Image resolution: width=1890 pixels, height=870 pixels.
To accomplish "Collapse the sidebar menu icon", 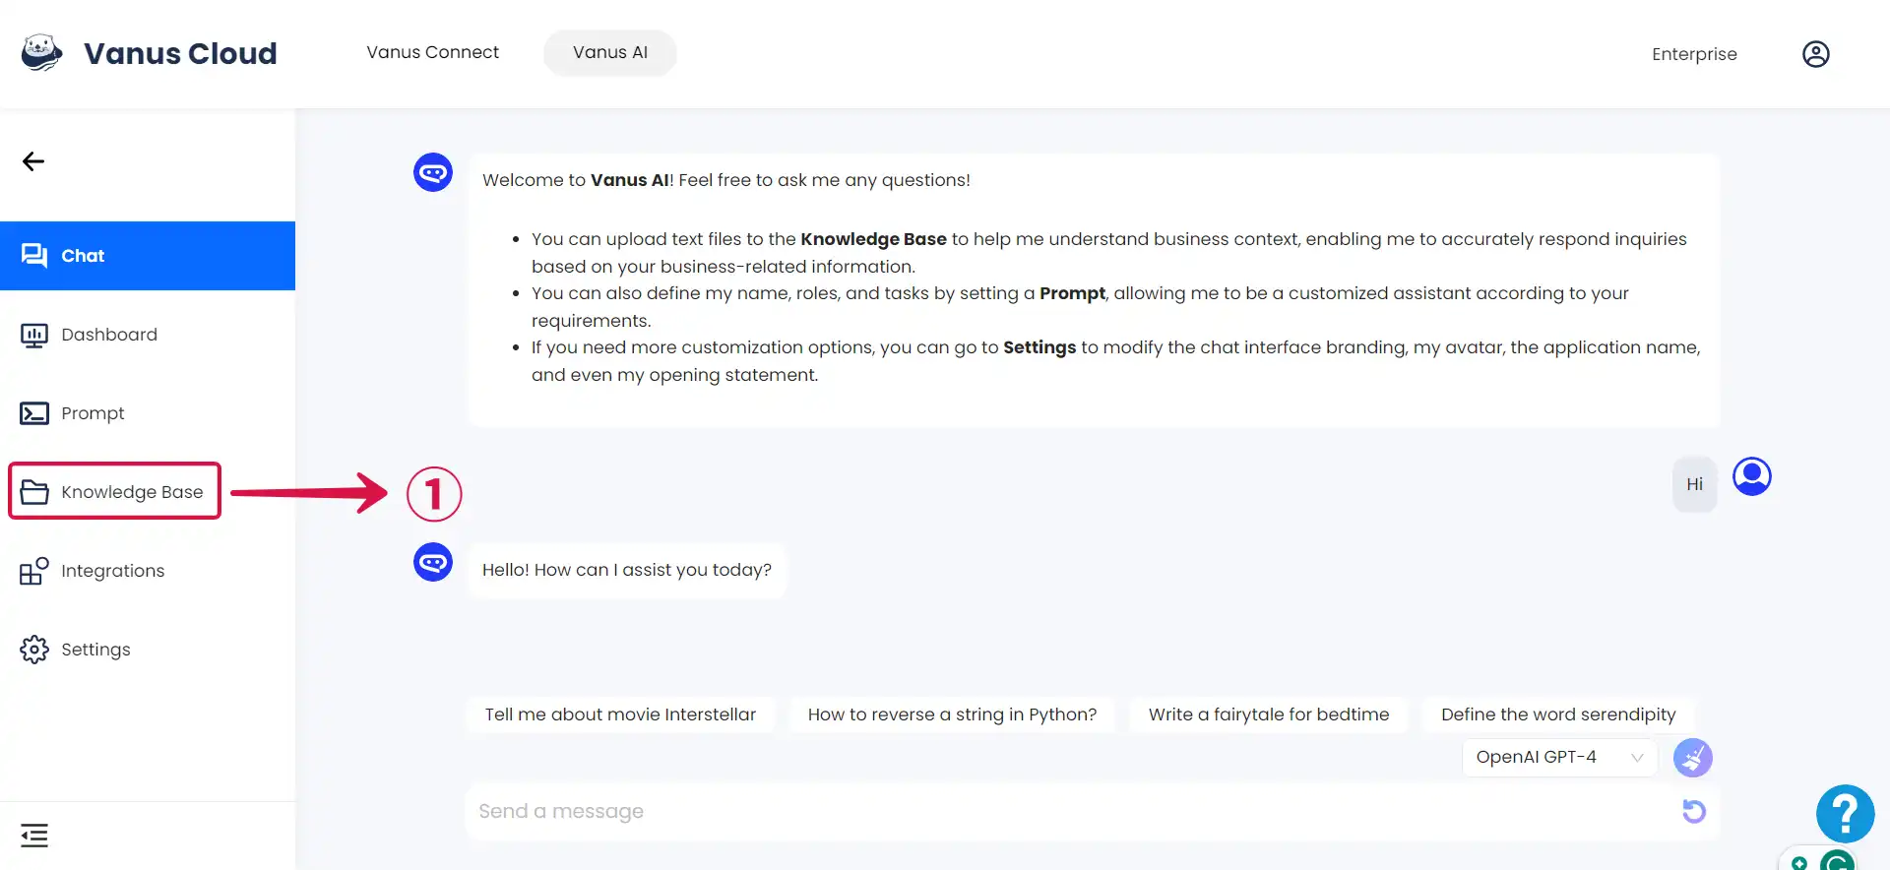I will pos(34,836).
